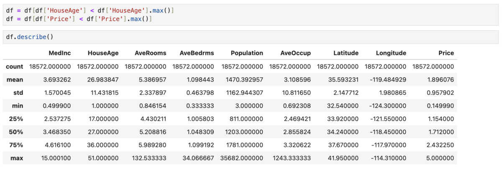
Task: Click the mean row label
Action: pyautogui.click(x=15, y=79)
